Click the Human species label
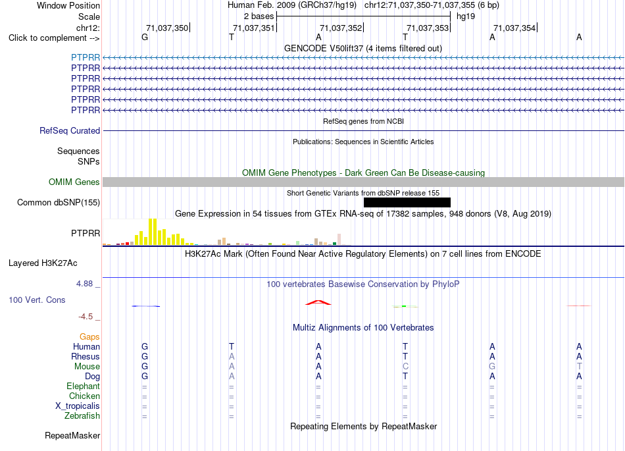This screenshot has width=625, height=451. click(86, 347)
